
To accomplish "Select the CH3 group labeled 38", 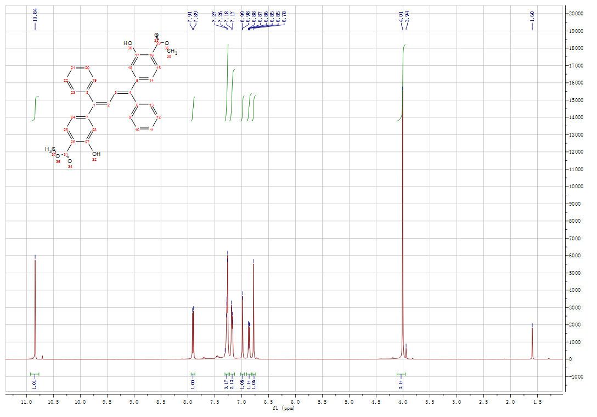I will (x=172, y=51).
